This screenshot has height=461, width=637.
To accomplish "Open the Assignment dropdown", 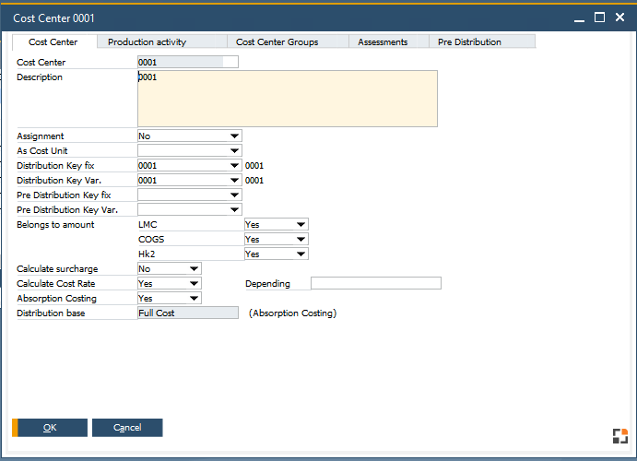I will tap(235, 136).
